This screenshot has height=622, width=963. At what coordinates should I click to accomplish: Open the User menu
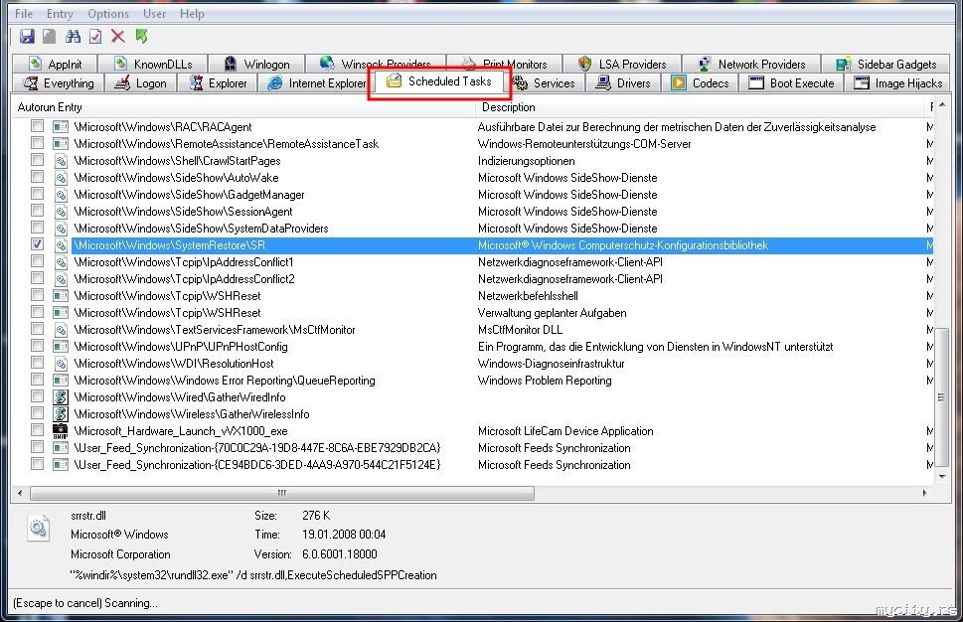point(154,13)
